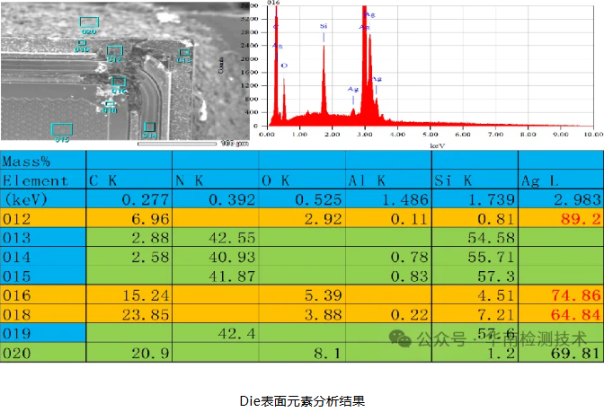The image size is (604, 412).
Task: Select region box 013 in SEM image
Action: point(184,52)
